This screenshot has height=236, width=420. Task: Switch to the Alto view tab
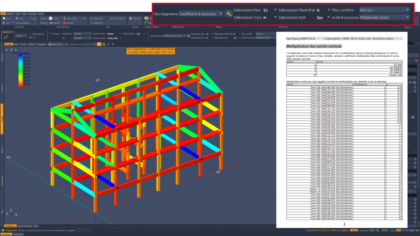click(x=16, y=44)
